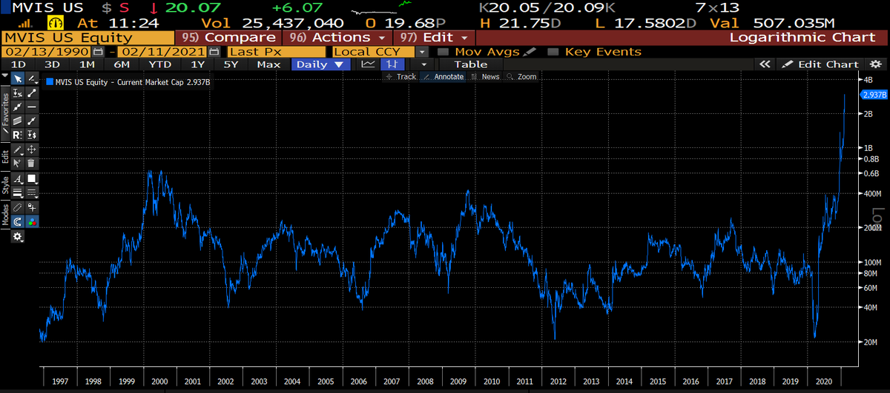The image size is (890, 393).
Task: Open the text font style tool
Action: click(x=17, y=178)
